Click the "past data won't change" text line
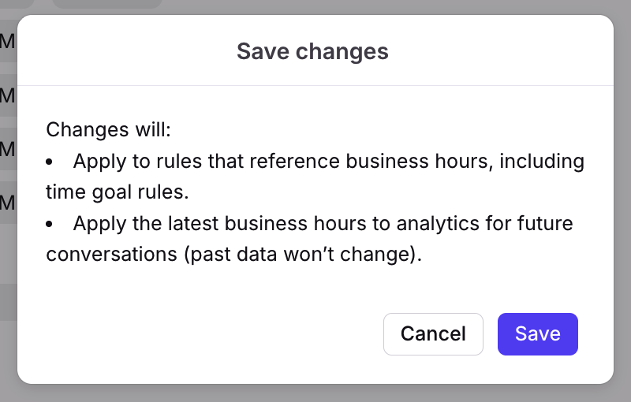 pyautogui.click(x=233, y=255)
